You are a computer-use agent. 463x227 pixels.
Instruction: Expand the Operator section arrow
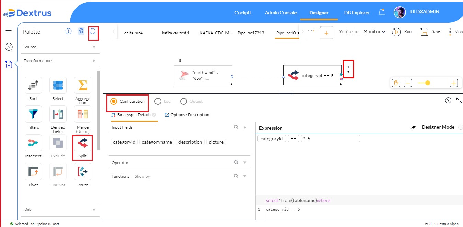245,163
